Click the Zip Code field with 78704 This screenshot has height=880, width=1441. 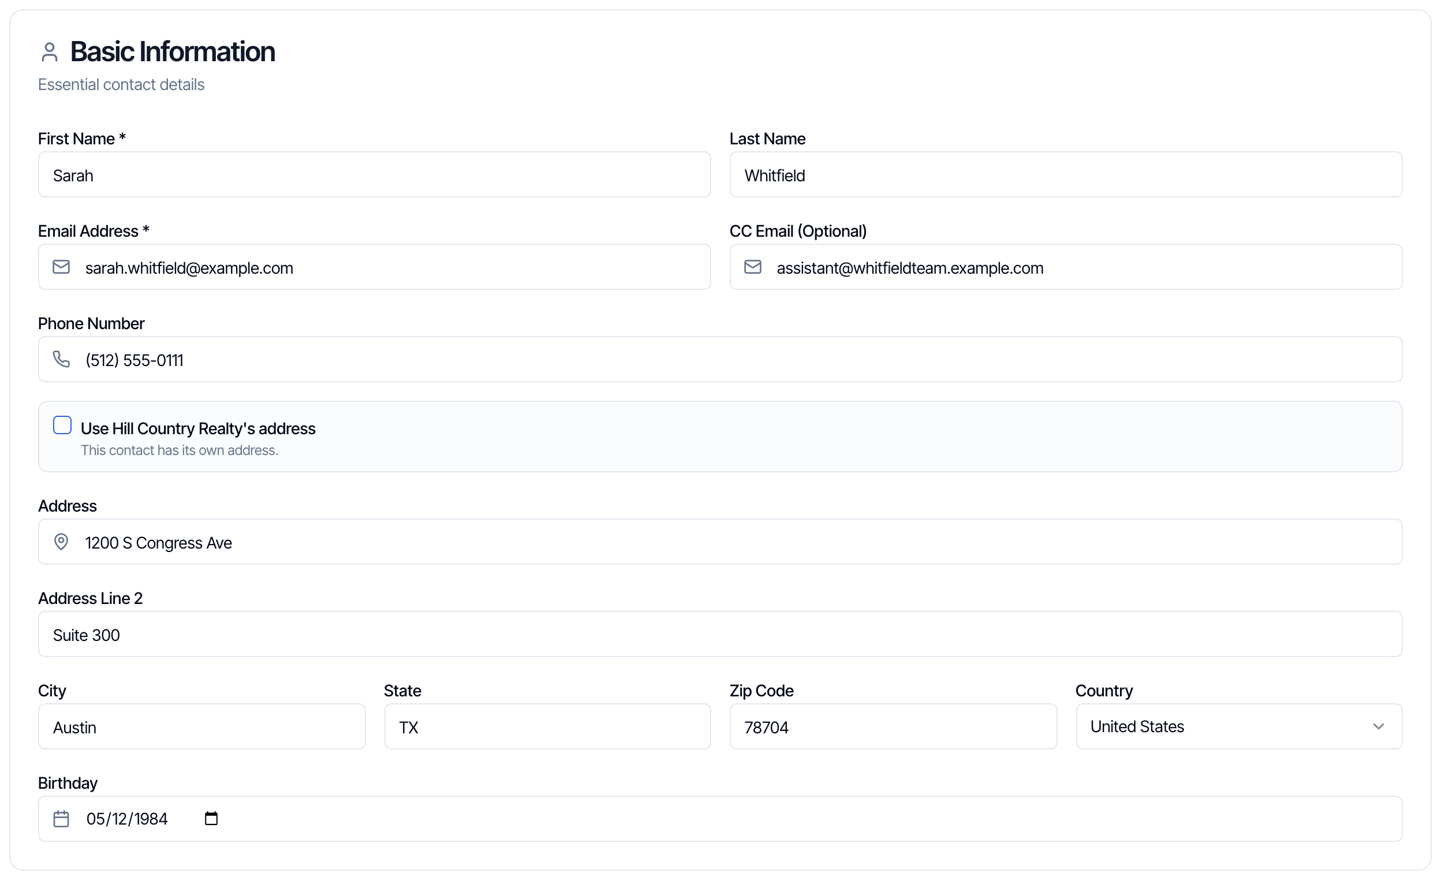click(x=894, y=727)
